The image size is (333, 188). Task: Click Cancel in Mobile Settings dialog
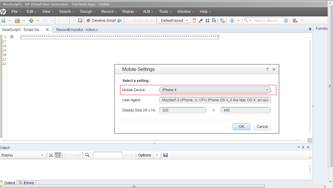pos(262,126)
